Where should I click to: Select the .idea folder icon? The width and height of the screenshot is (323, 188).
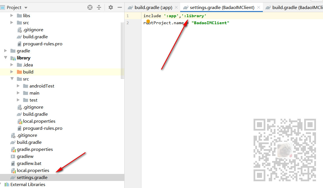click(19, 65)
